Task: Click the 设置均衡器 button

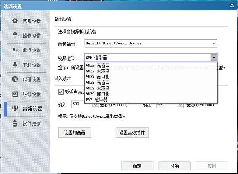Action: coord(75,133)
